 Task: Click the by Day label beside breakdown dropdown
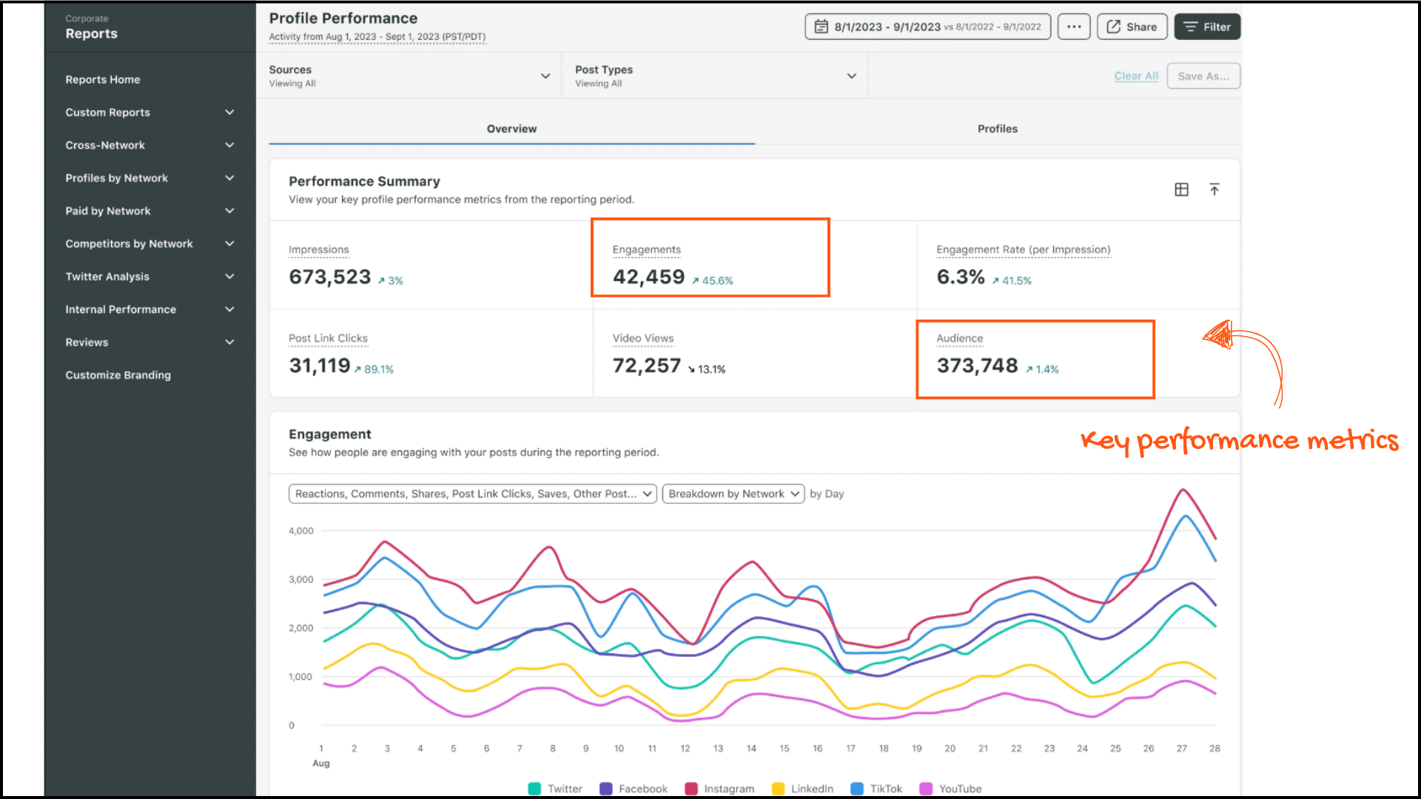tap(827, 493)
